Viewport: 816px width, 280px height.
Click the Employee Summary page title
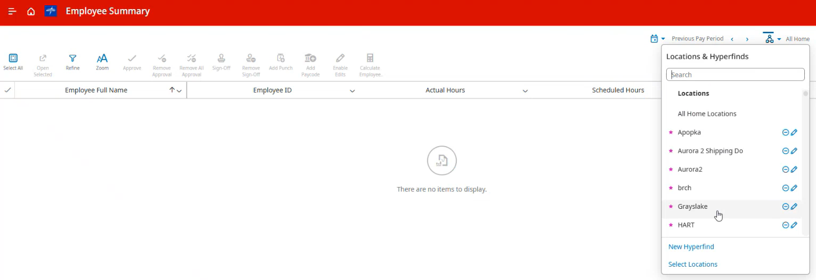(x=108, y=11)
